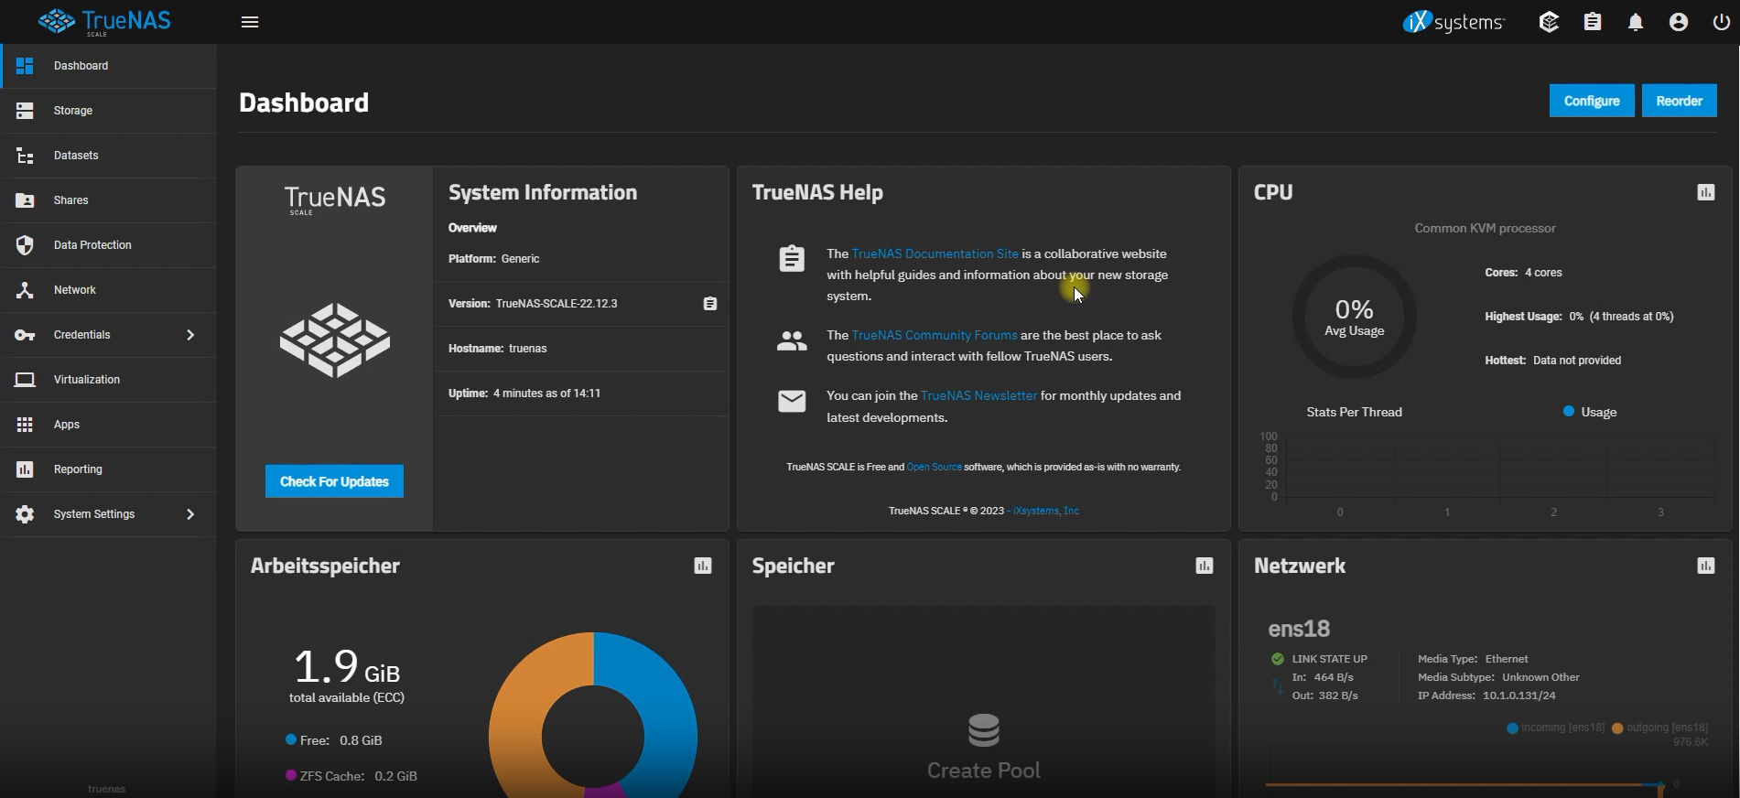
Task: Open Netzwerk reports chart icon
Action: (1706, 566)
